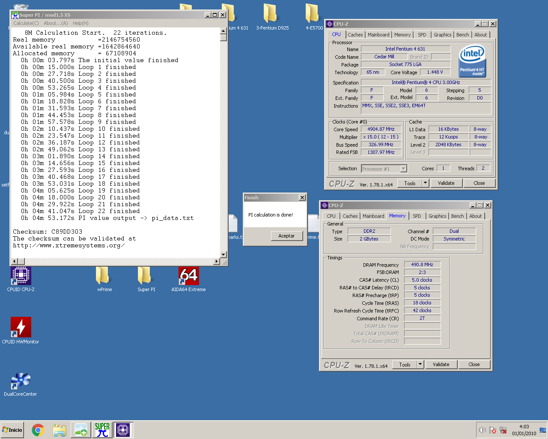Image resolution: width=548 pixels, height=439 pixels.
Task: Click Close button in lower CPU-Z window
Action: click(474, 364)
